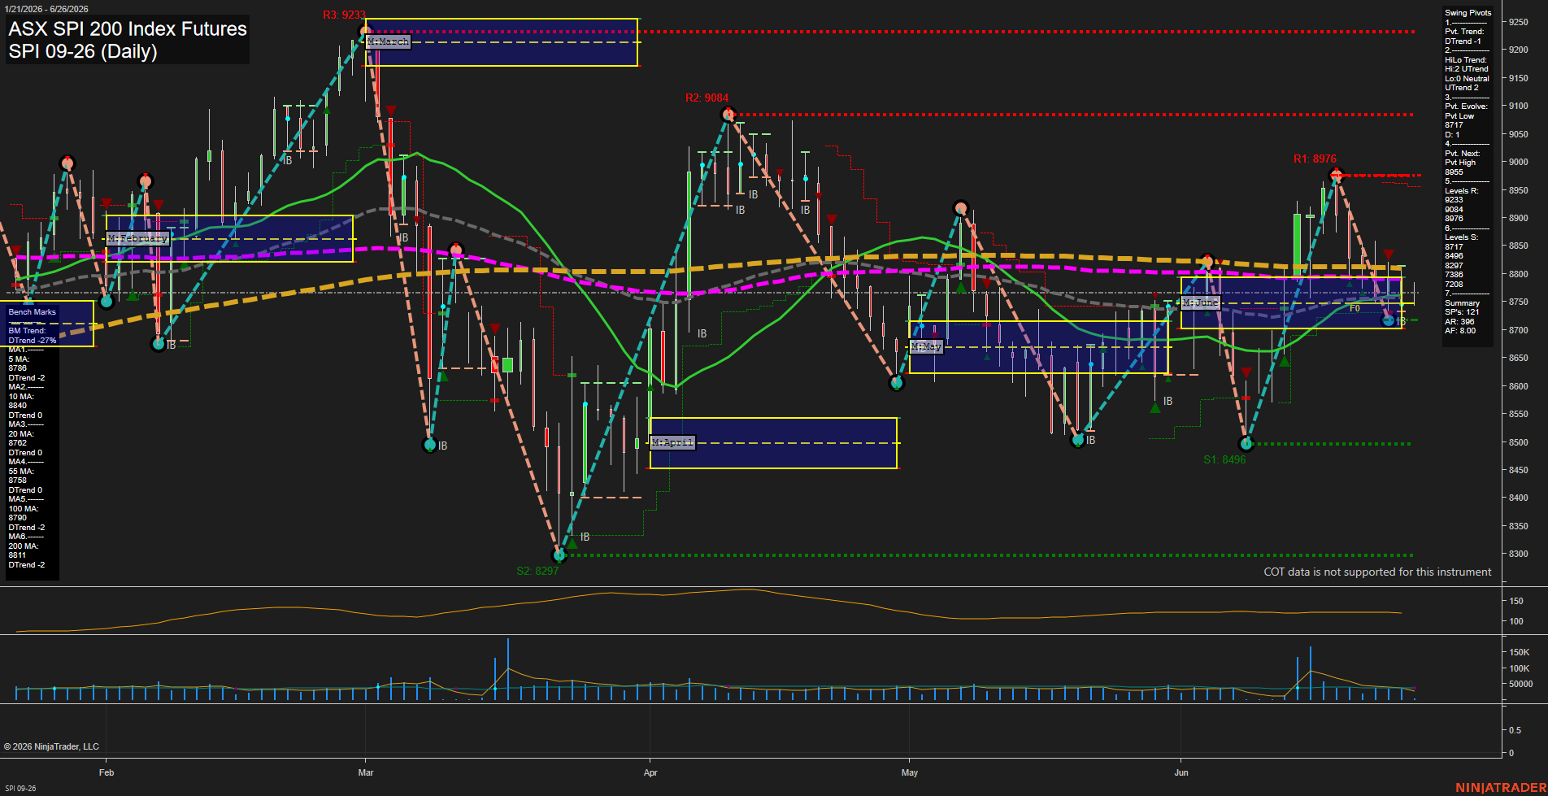Screen dimensions: 1548x796
Task: Click the swing low pivot marker at S1
Action: point(1246,444)
